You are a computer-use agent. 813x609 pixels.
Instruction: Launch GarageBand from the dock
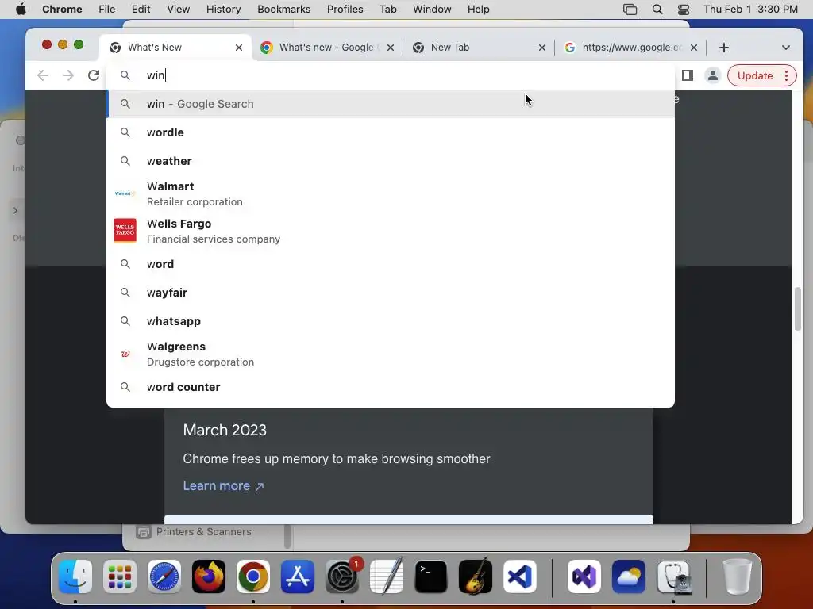(x=476, y=576)
